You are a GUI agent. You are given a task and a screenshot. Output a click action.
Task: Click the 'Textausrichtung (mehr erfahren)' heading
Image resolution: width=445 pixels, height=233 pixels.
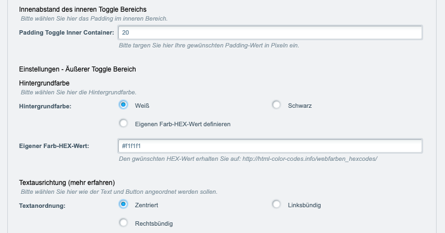tap(67, 183)
